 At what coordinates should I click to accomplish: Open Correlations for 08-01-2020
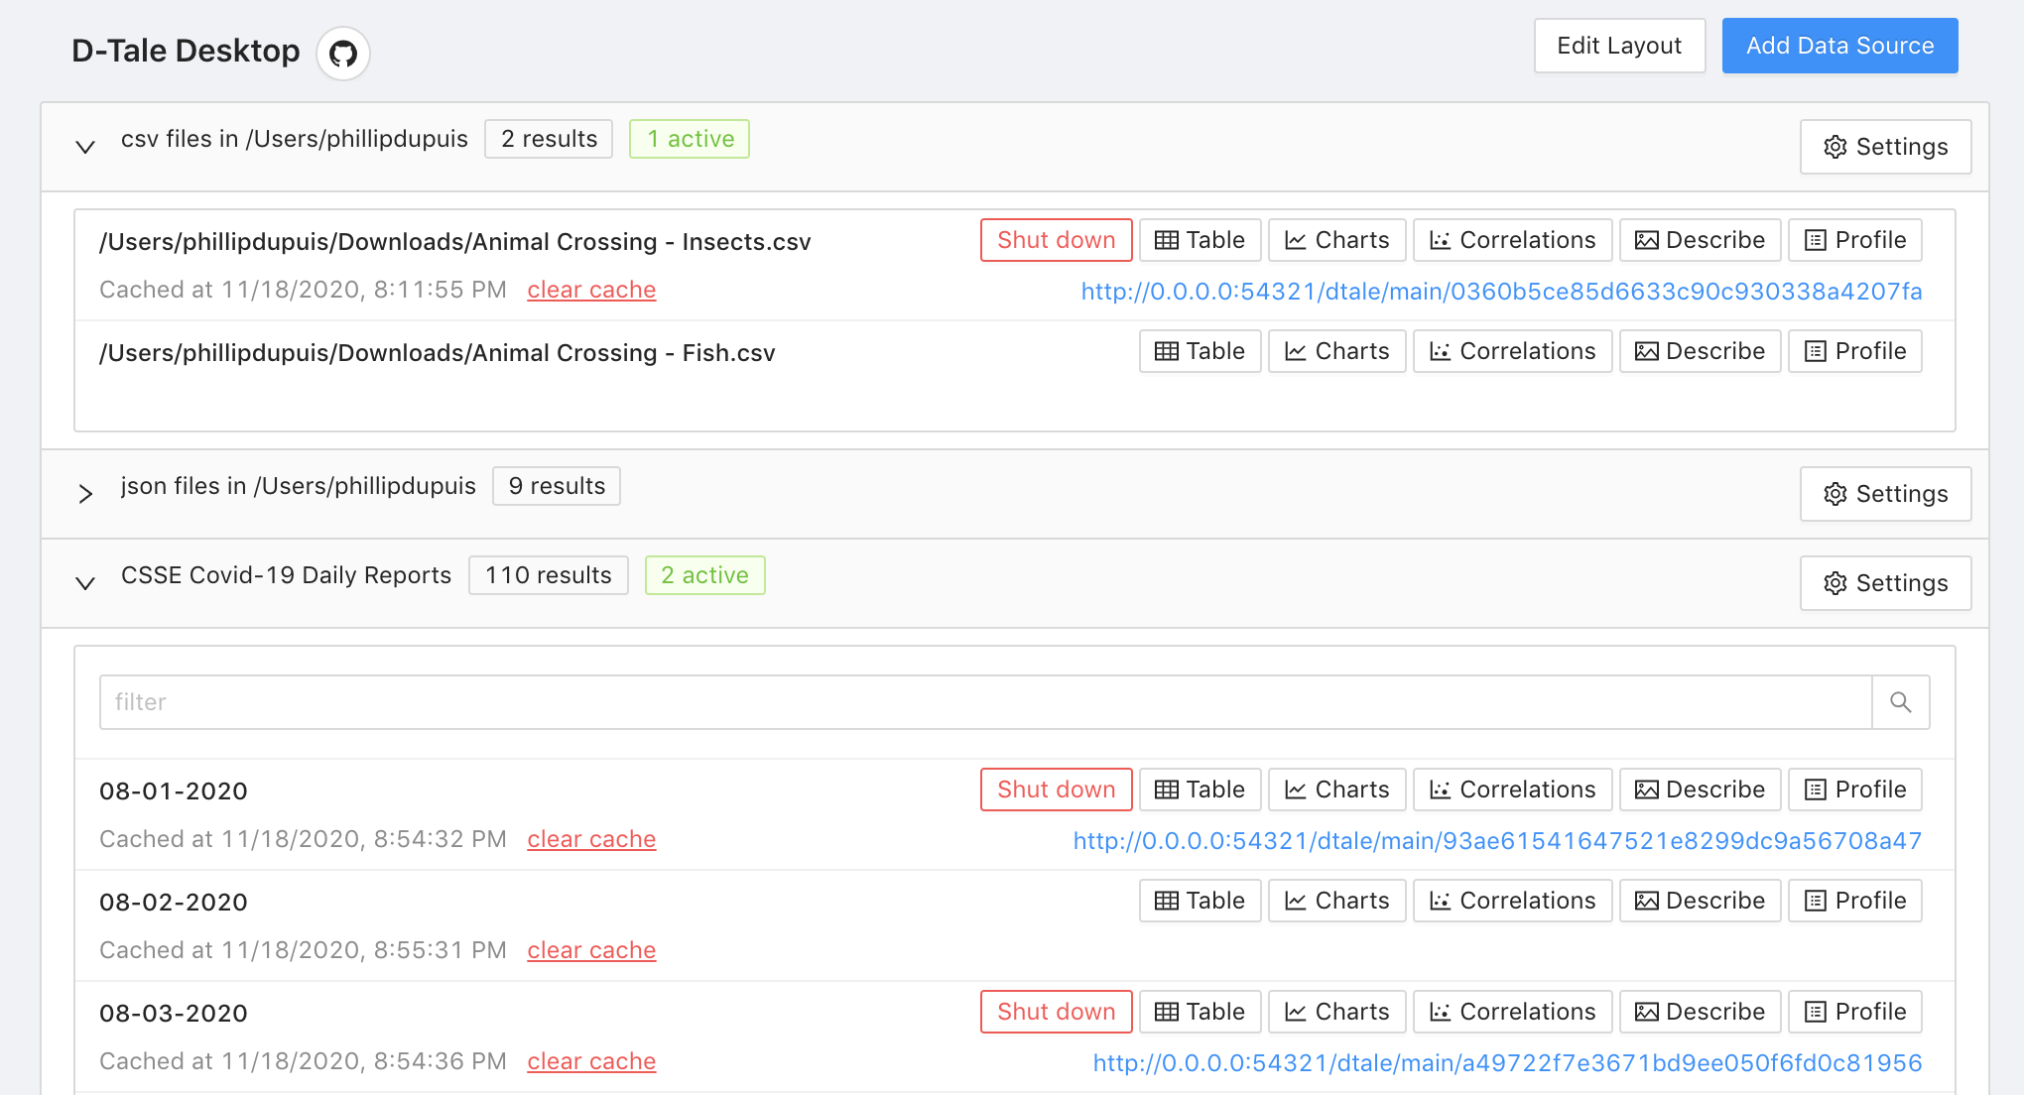pos(1512,790)
